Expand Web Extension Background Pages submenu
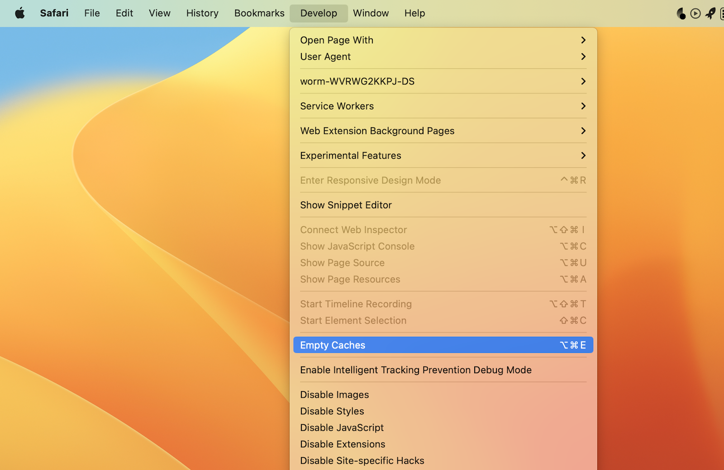Screen dimensions: 724x470 (x=443, y=131)
